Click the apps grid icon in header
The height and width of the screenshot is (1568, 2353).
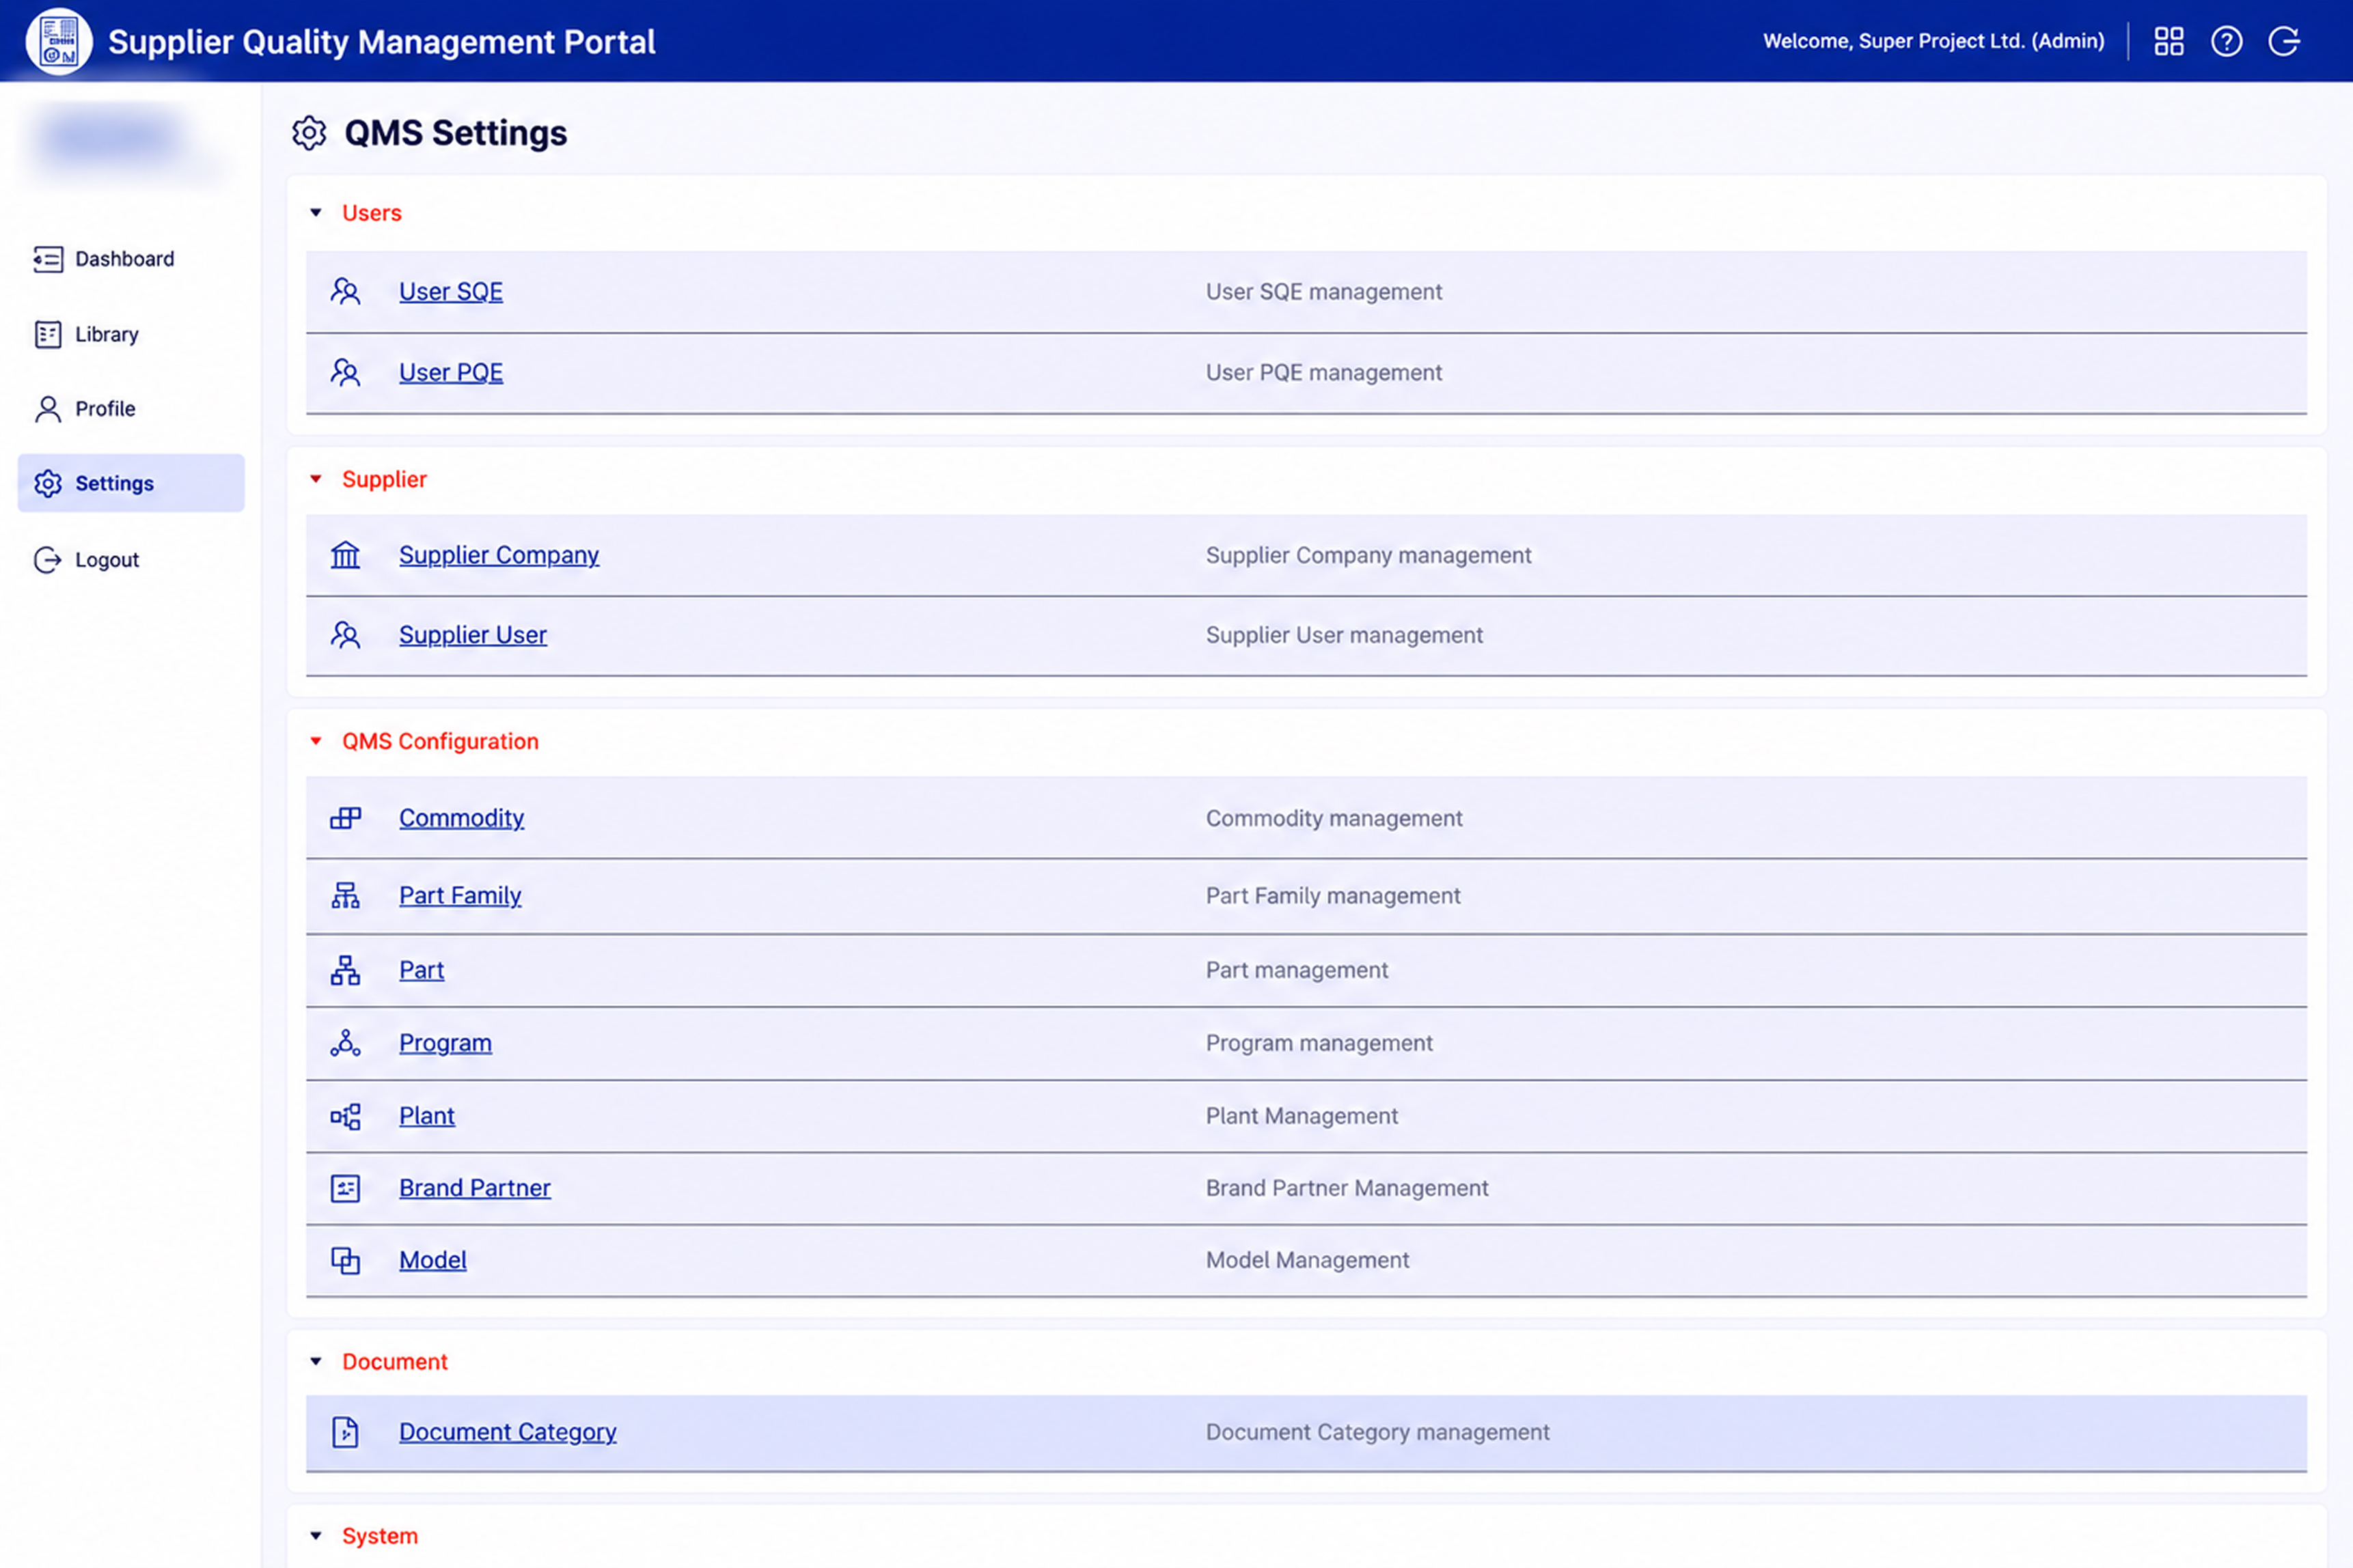coord(2168,41)
